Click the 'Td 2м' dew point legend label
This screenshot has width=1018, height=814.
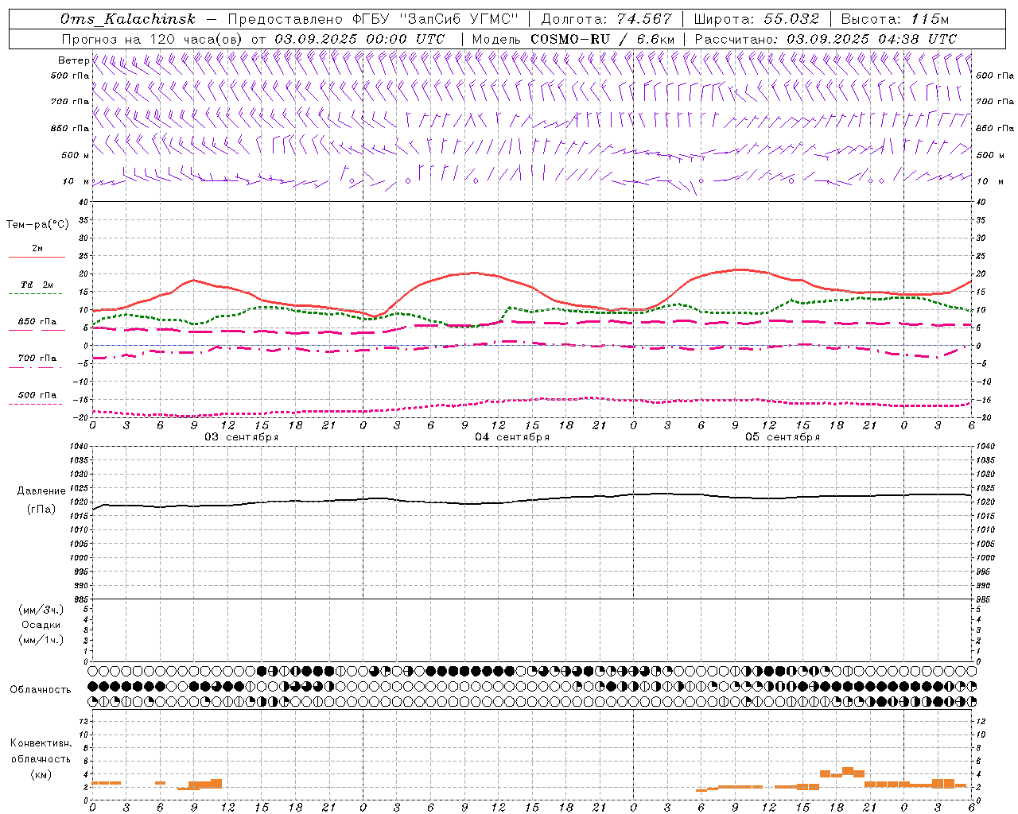(37, 285)
